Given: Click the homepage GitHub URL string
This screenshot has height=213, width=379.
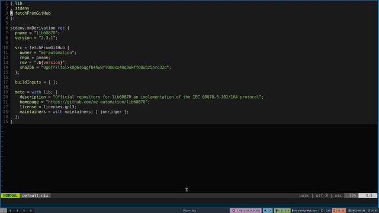Looking at the screenshot, I should click(97, 102).
